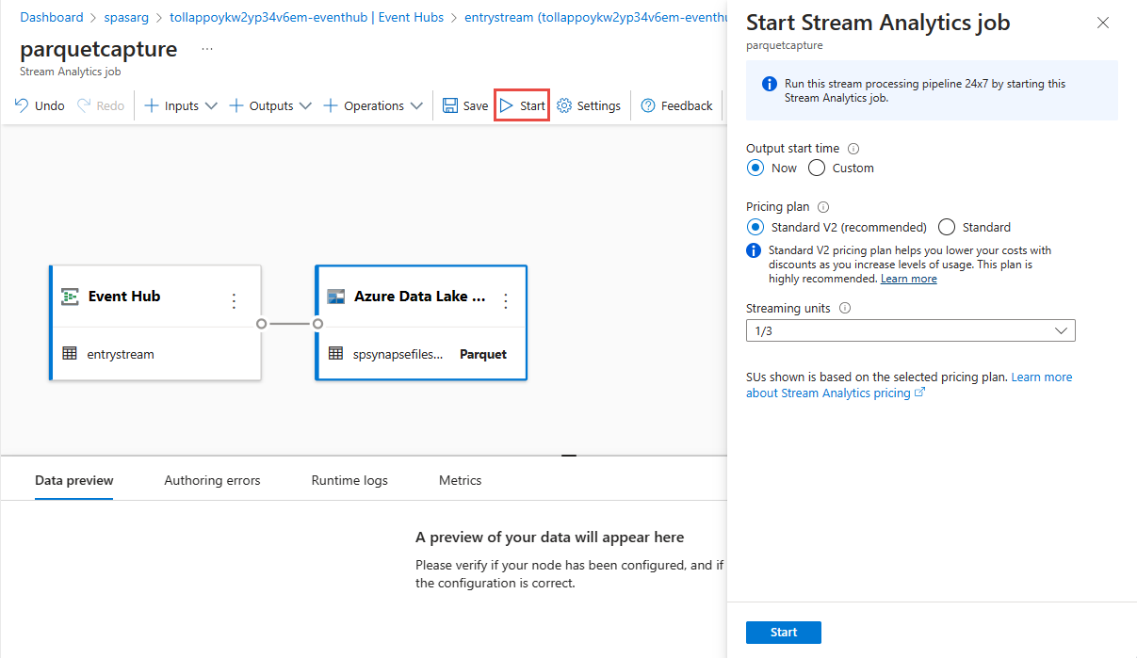Open Event Hub node's three-dot menu
Screen dimensions: 1137x658
235,301
